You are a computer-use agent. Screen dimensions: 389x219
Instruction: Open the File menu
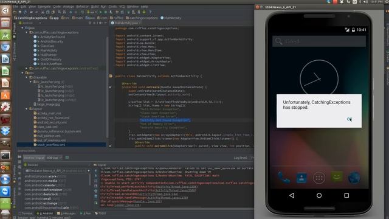coord(16,7)
